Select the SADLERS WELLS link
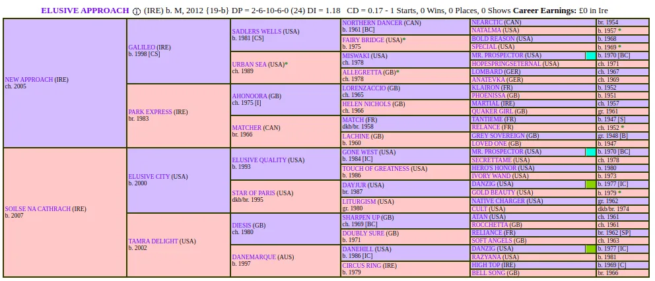The image size is (655, 281). [x=257, y=31]
